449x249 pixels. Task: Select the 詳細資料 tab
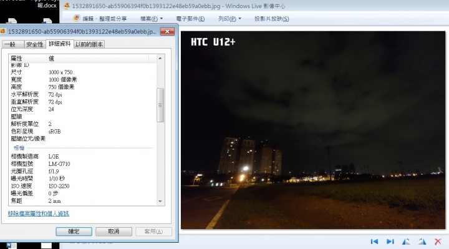point(60,44)
